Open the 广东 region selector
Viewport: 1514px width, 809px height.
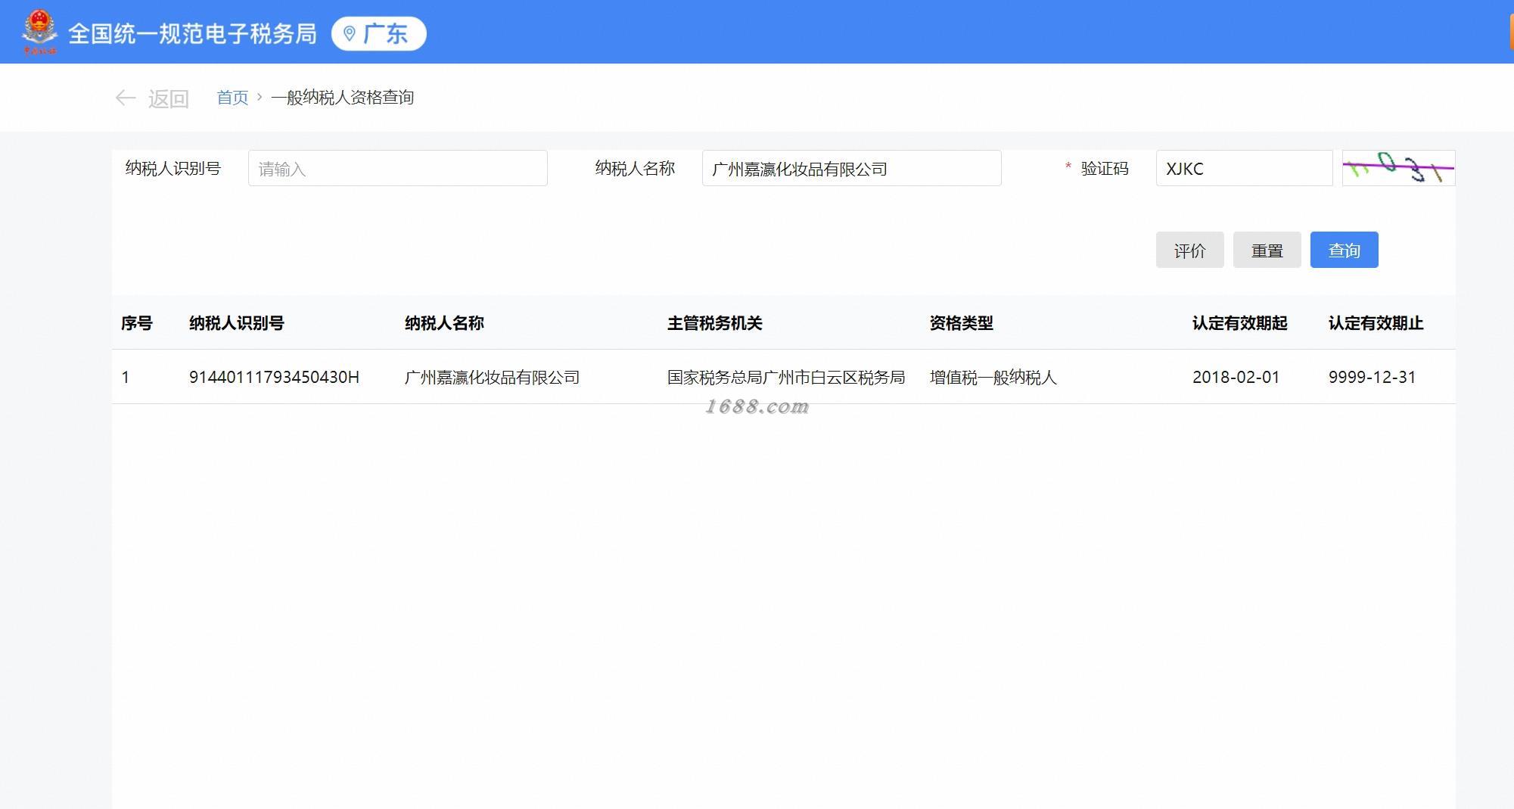tap(378, 33)
